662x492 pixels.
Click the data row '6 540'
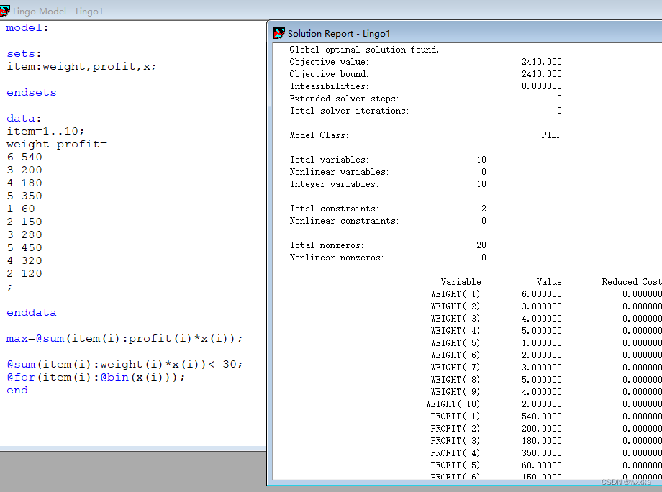[x=24, y=157]
